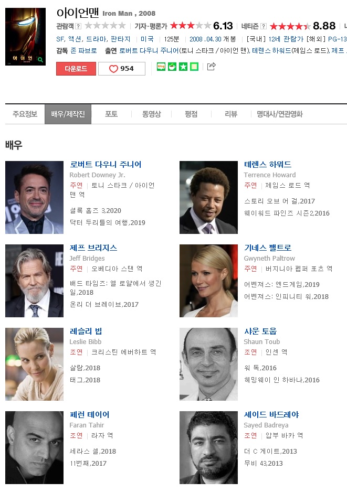
Task: Click the help icon next to 네티즌
Action: (x=264, y=26)
